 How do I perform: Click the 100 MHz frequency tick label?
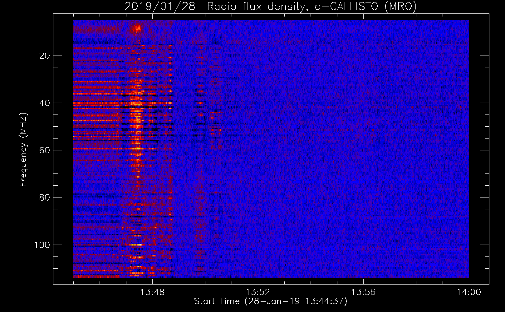click(x=42, y=245)
